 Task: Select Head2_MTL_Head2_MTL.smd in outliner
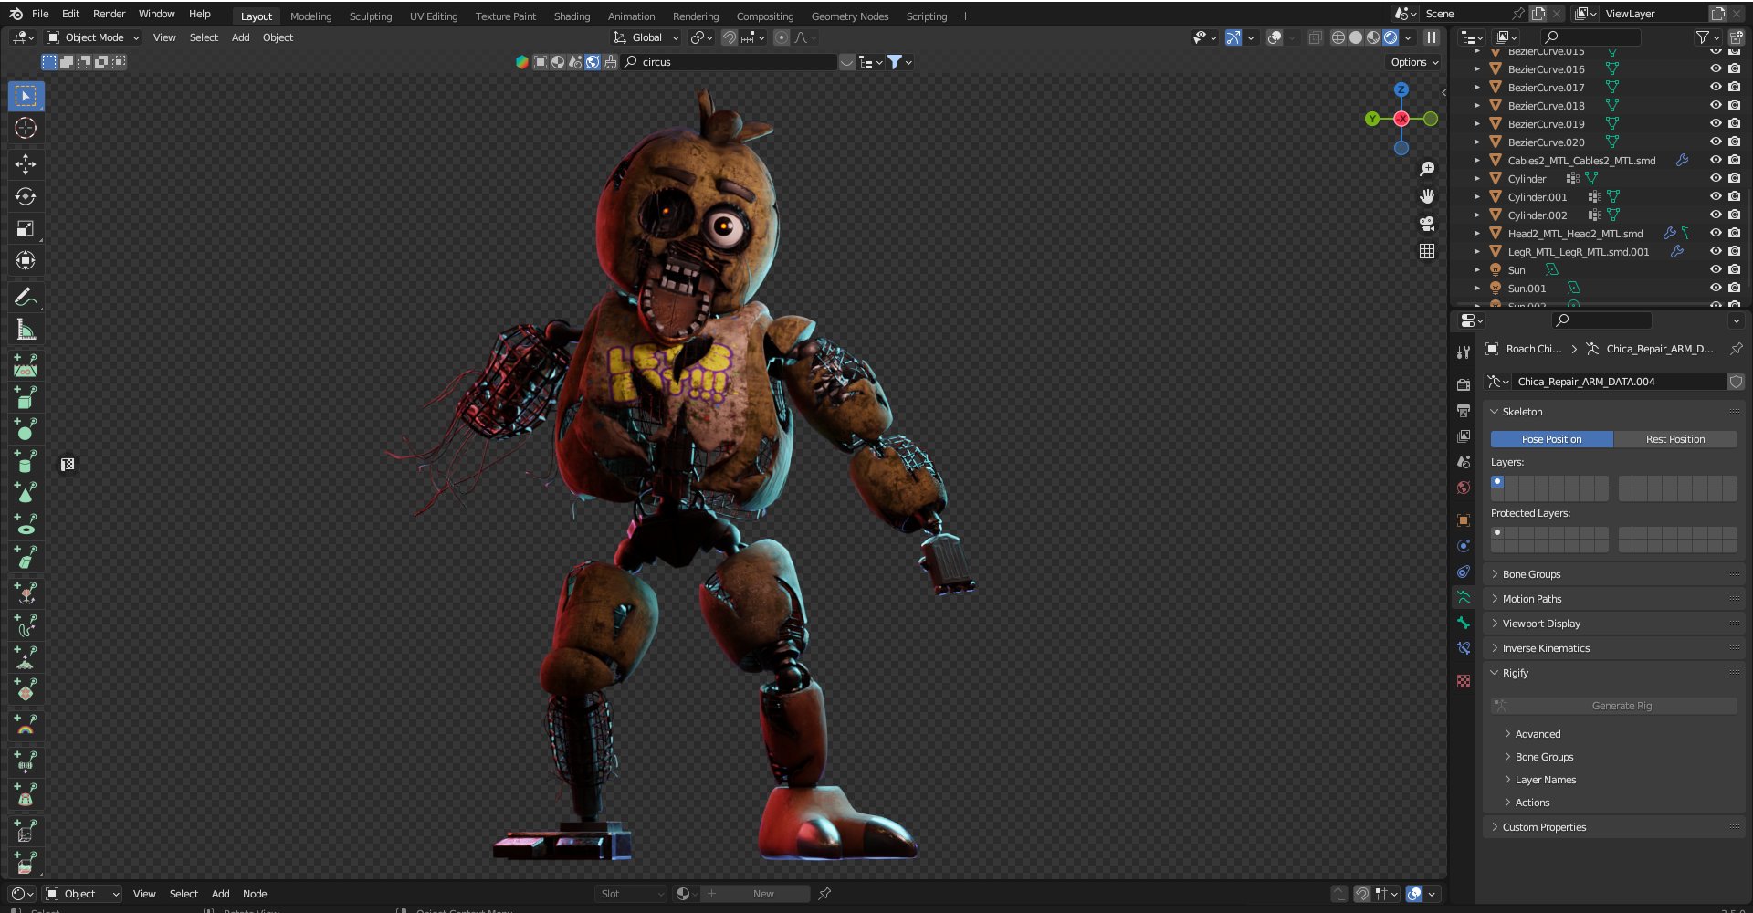[1575, 234]
